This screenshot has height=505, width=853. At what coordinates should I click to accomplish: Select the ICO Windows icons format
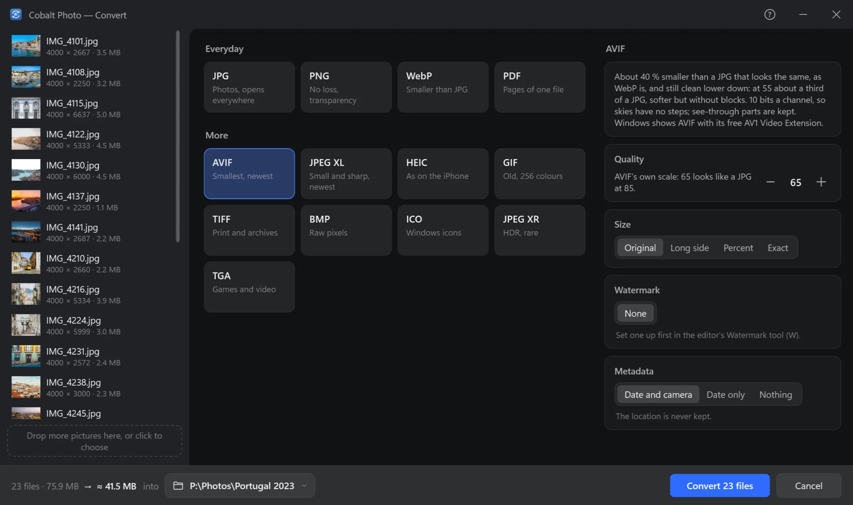click(443, 230)
